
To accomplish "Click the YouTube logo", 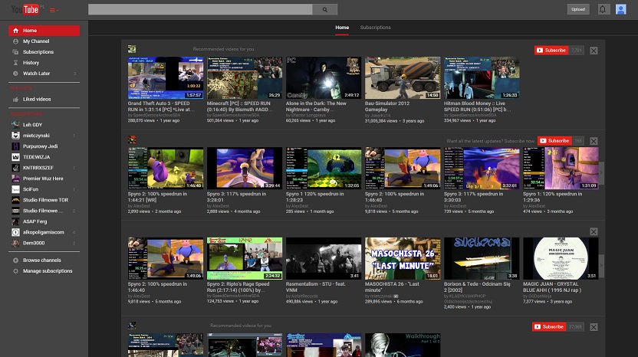I will pos(25,9).
